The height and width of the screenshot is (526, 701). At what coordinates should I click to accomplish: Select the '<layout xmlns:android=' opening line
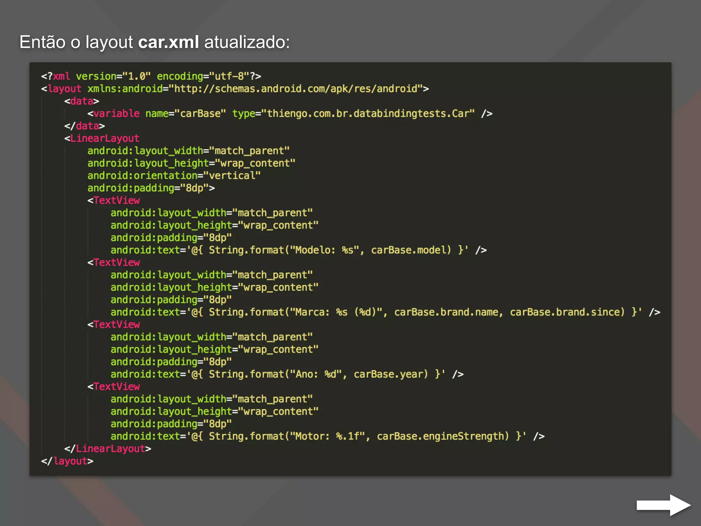tap(235, 89)
